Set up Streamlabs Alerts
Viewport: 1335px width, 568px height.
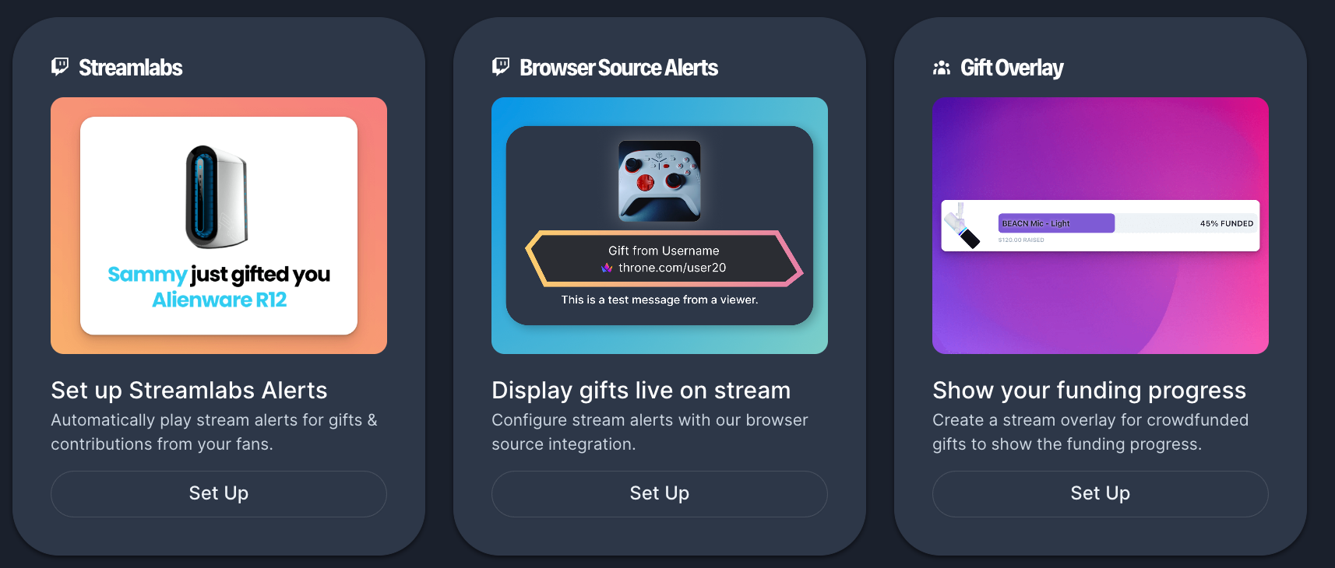click(x=219, y=493)
